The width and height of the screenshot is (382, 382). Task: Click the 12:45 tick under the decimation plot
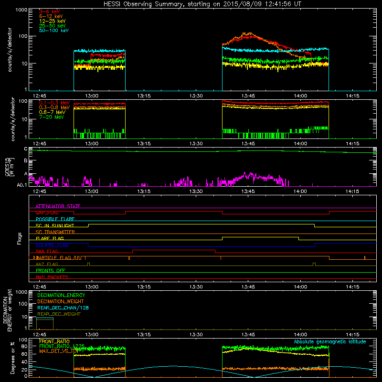(40, 335)
